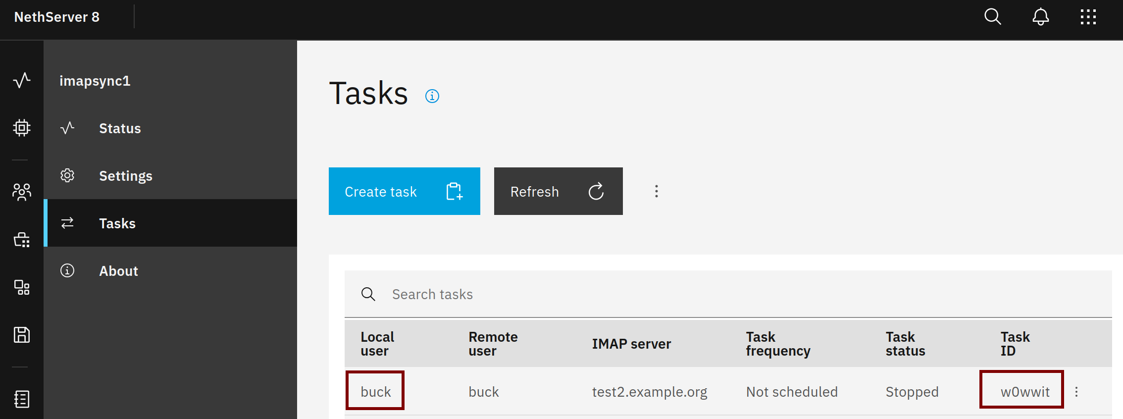Open the Audit trail log icon in rail
Viewport: 1123px width, 419px height.
click(x=22, y=399)
